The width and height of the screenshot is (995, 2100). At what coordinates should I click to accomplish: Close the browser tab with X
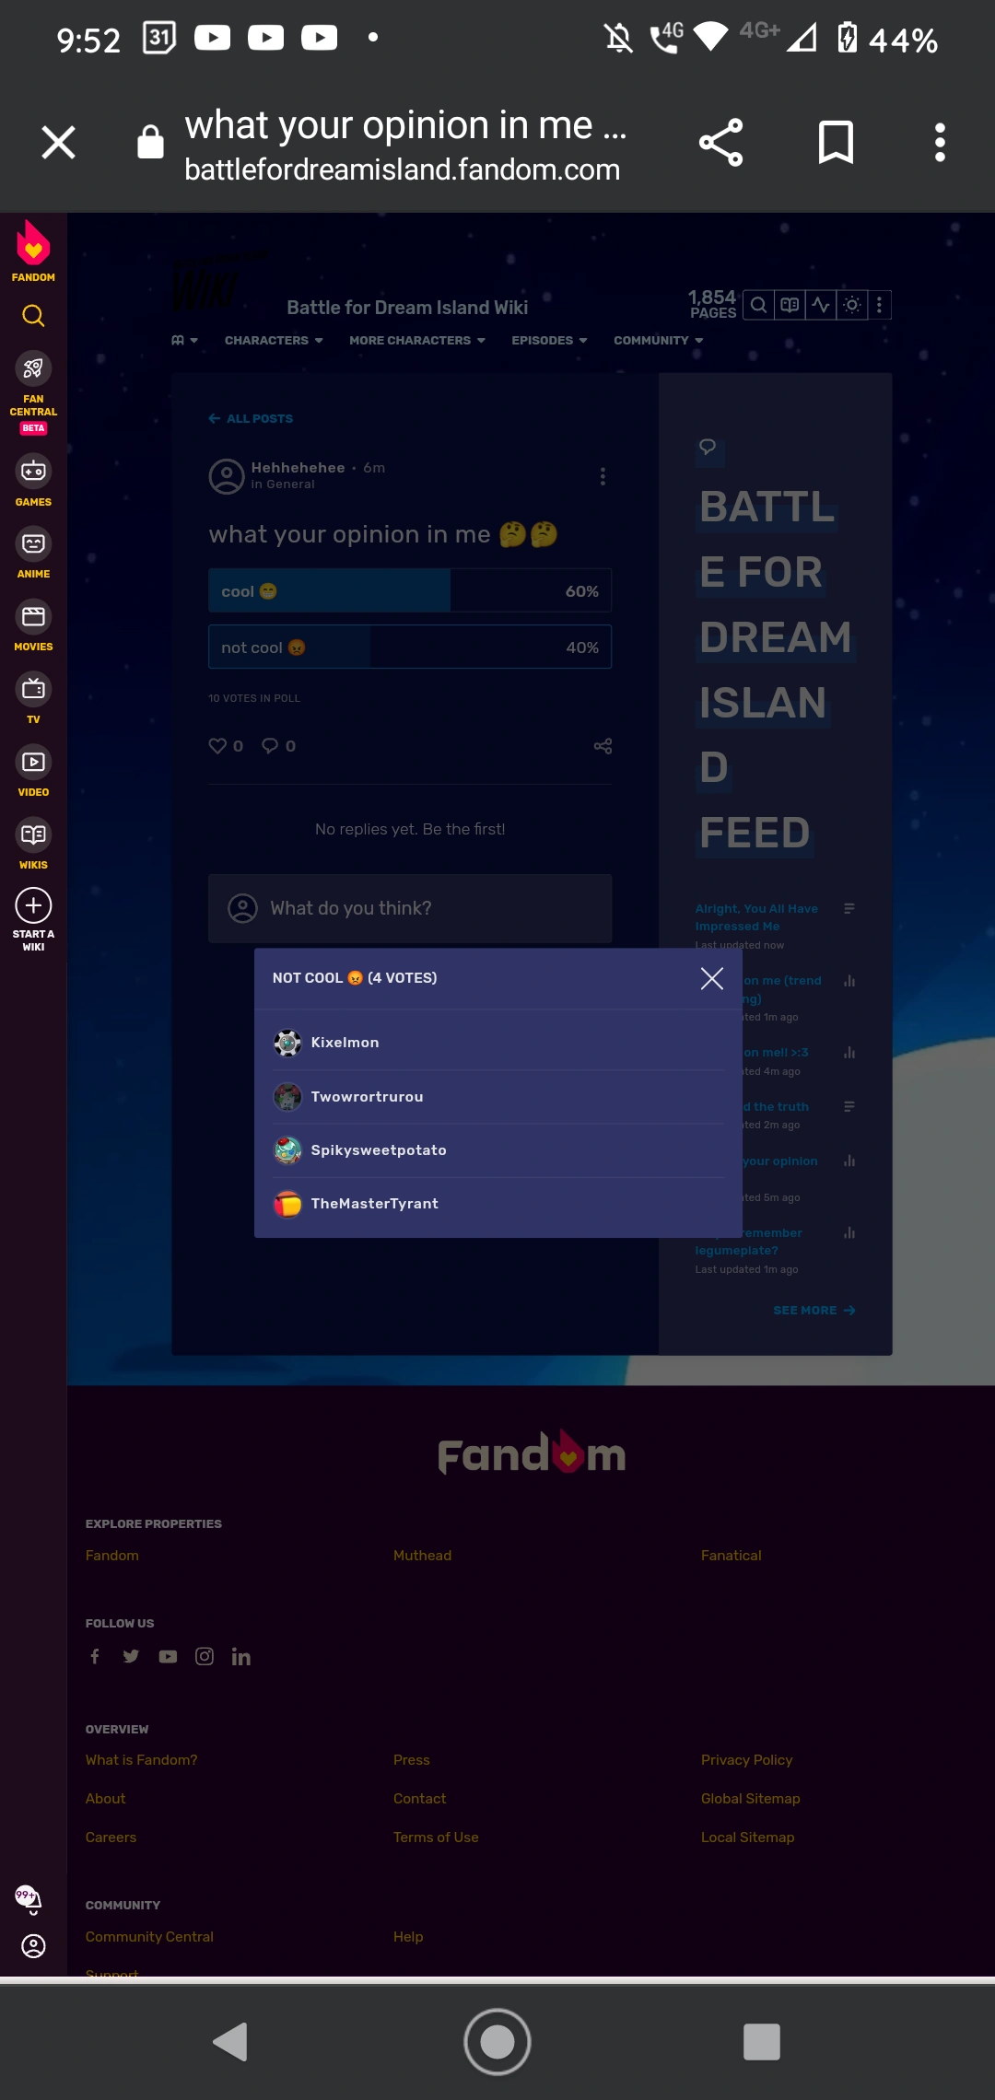pyautogui.click(x=58, y=143)
